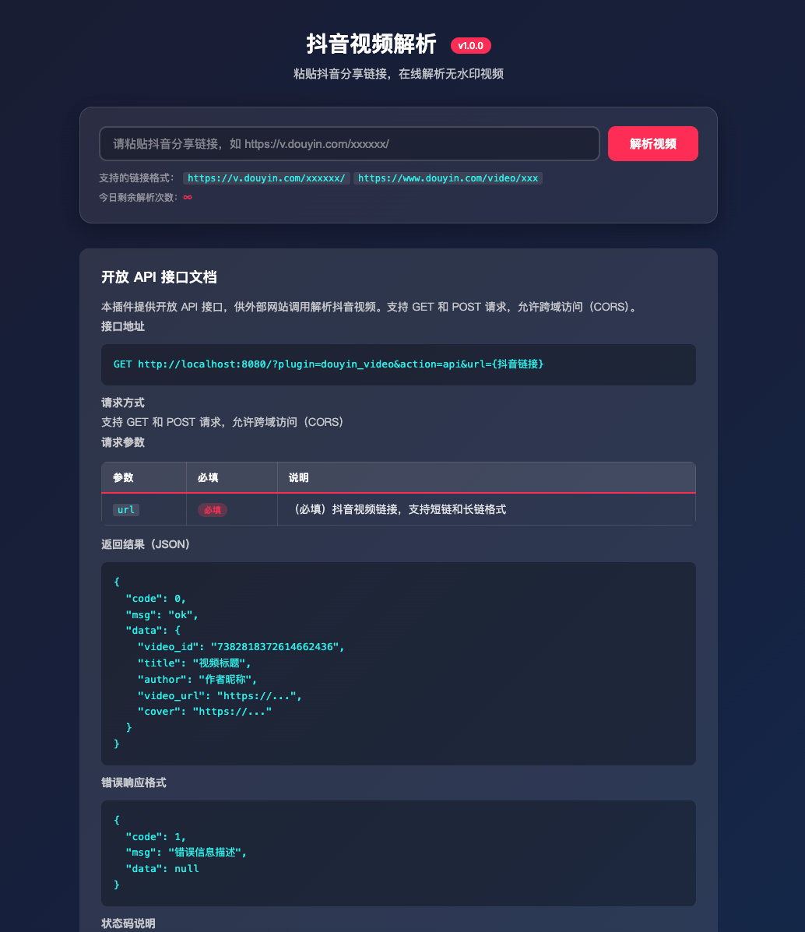The image size is (805, 932).
Task: Click the "author": "作者昵称" JSON line
Action: 198,680
